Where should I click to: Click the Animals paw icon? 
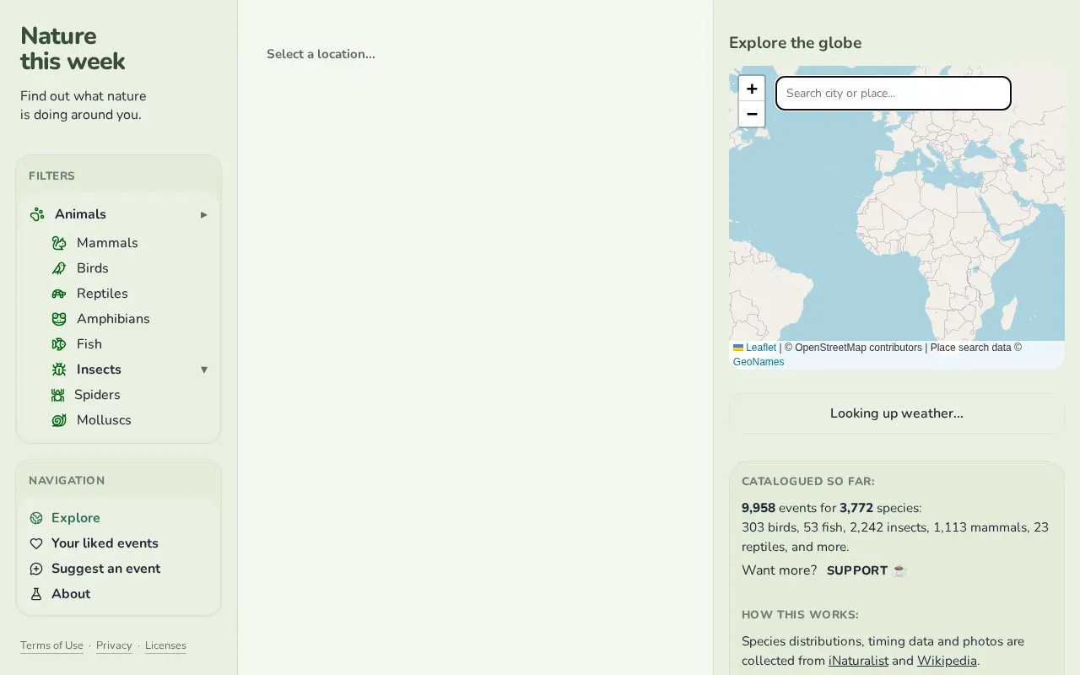pos(37,214)
